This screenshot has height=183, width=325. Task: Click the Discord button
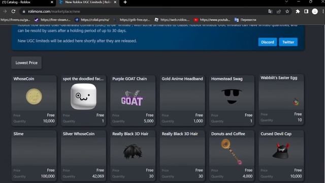268,42
